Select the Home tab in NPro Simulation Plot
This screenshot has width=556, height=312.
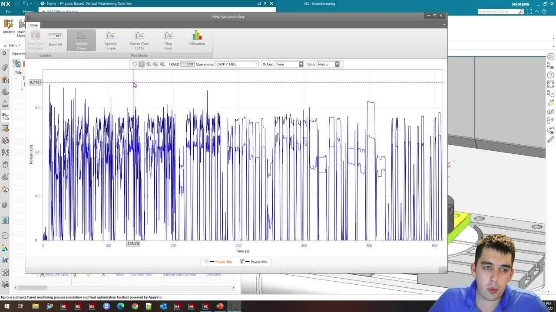coord(33,25)
